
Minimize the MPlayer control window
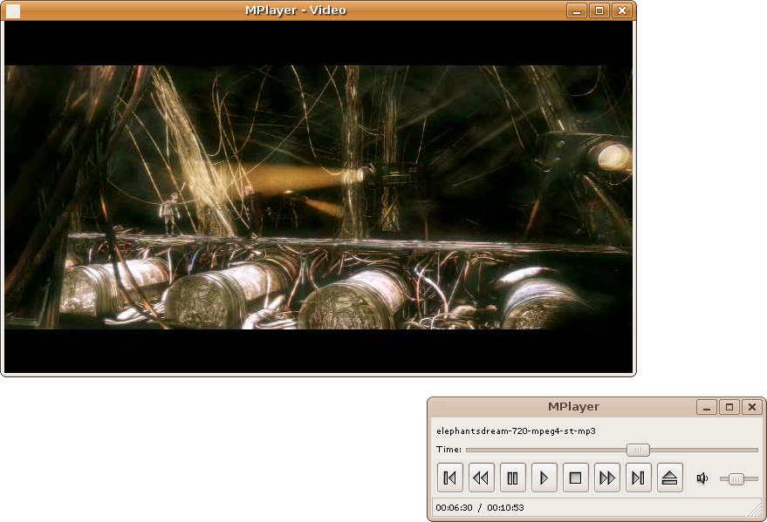[x=707, y=407]
